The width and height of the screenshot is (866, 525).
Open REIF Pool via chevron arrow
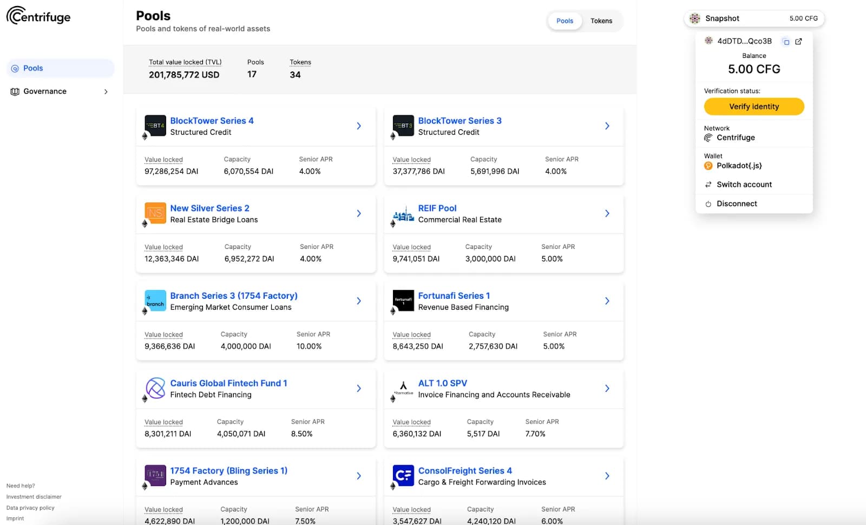point(607,213)
